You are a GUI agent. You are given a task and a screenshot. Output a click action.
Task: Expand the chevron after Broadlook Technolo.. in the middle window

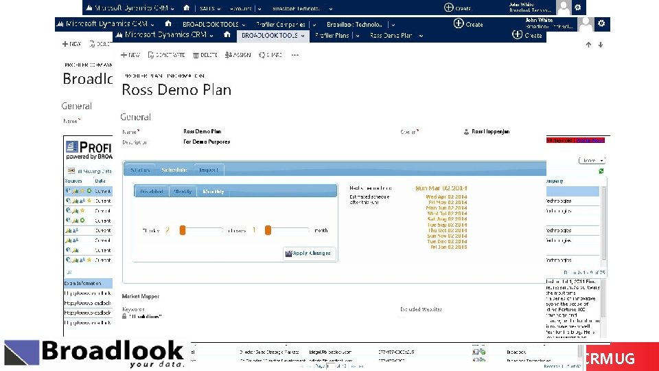tap(393, 25)
